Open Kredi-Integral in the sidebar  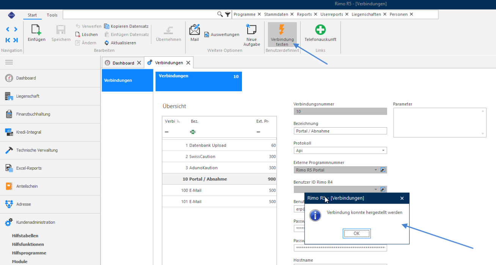coord(50,132)
